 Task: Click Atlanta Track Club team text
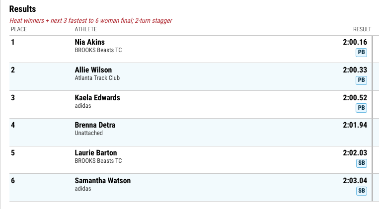point(97,78)
